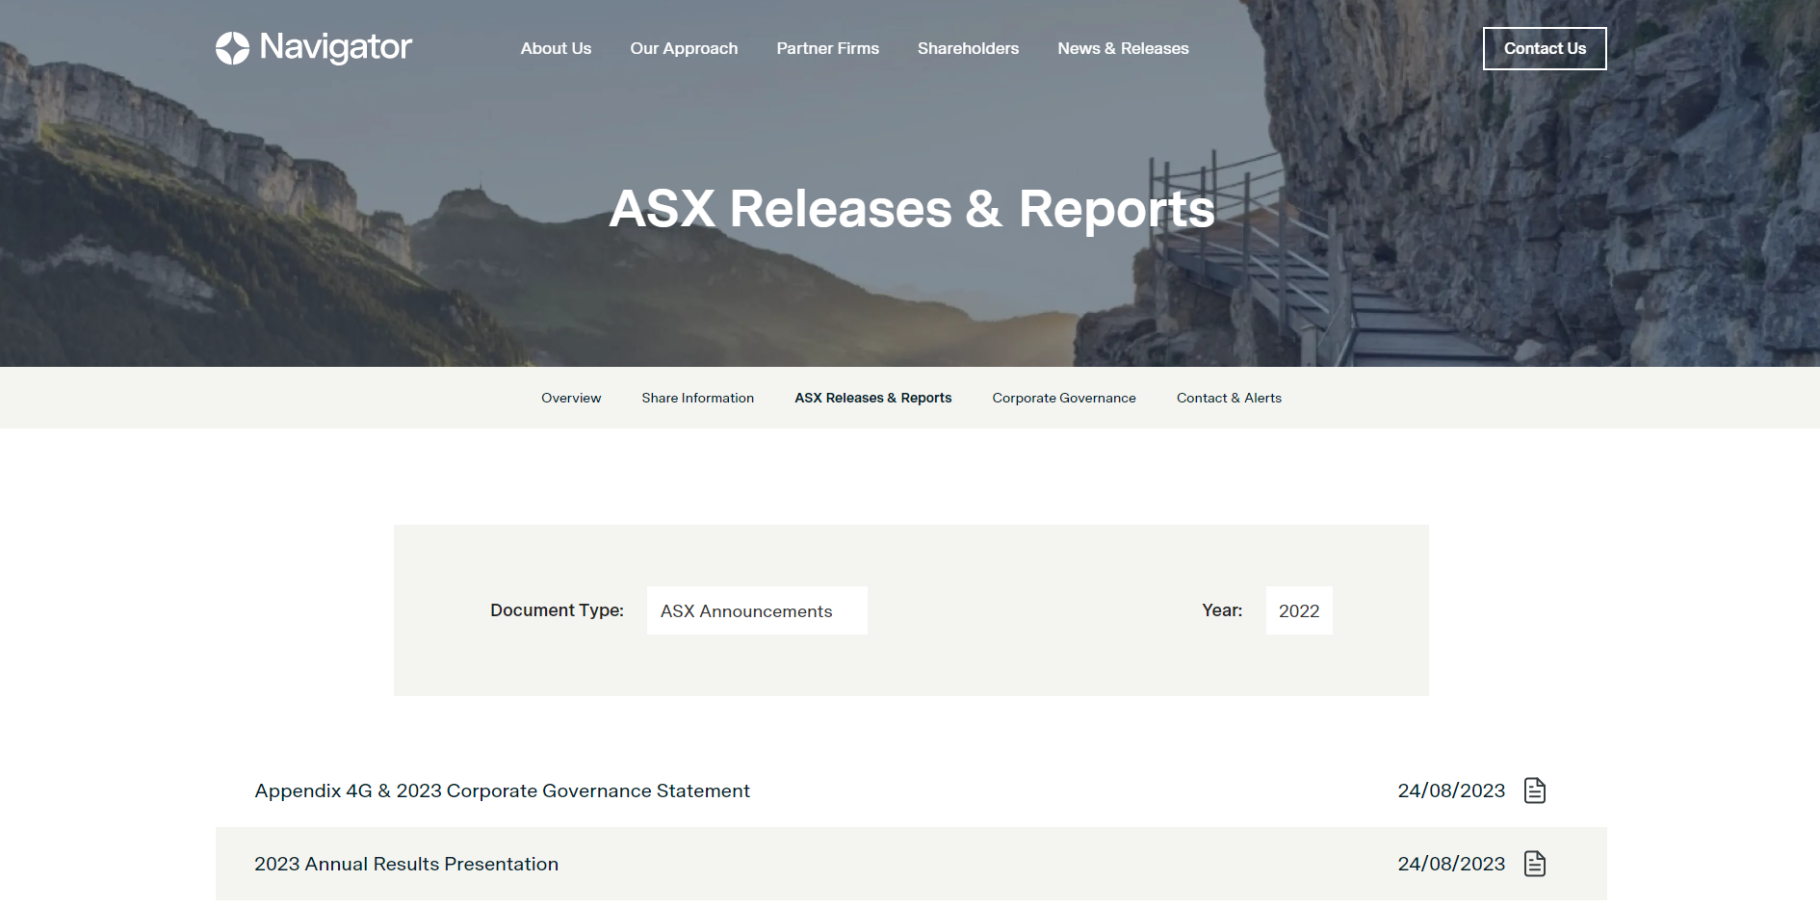Image resolution: width=1820 pixels, height=907 pixels.
Task: Open the 2023 Annual Results Presentation document icon
Action: coord(1535,864)
